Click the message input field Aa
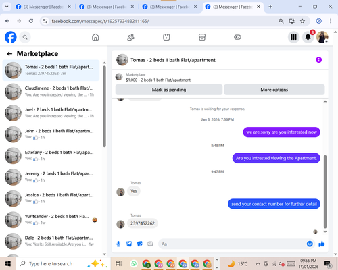 click(x=232, y=244)
